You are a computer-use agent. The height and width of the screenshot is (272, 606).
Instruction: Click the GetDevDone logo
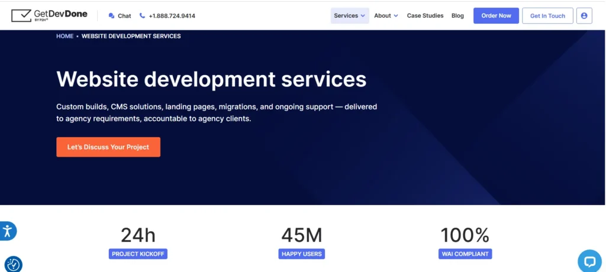tap(49, 15)
